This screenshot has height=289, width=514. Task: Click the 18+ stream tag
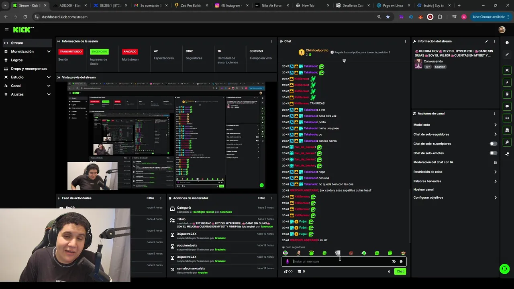pyautogui.click(x=428, y=67)
